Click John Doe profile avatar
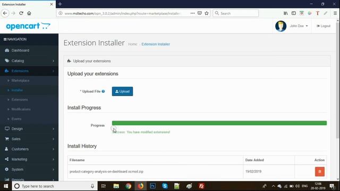The width and height of the screenshot is (340, 191). (x=280, y=26)
